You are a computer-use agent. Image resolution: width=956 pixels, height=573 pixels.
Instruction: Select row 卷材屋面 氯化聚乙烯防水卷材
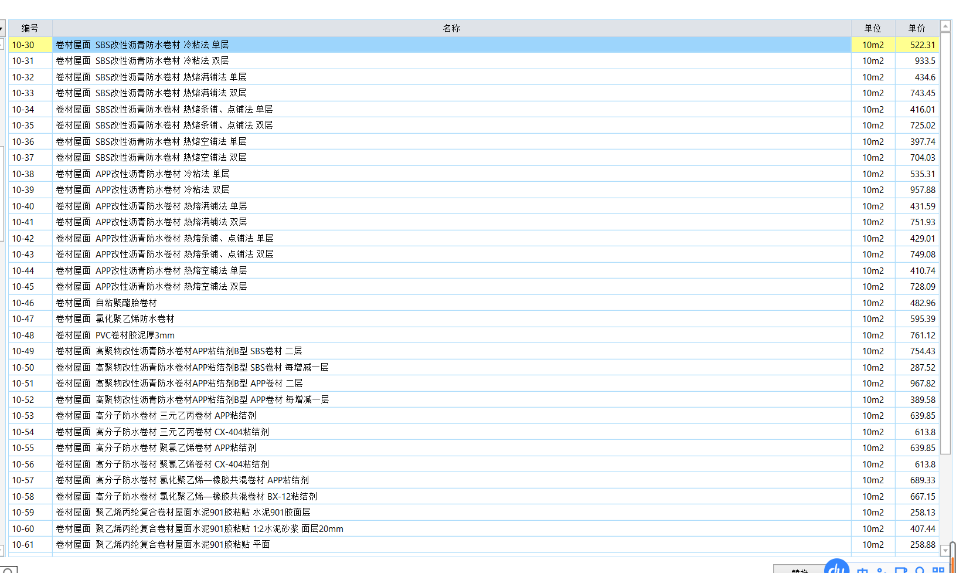point(451,319)
